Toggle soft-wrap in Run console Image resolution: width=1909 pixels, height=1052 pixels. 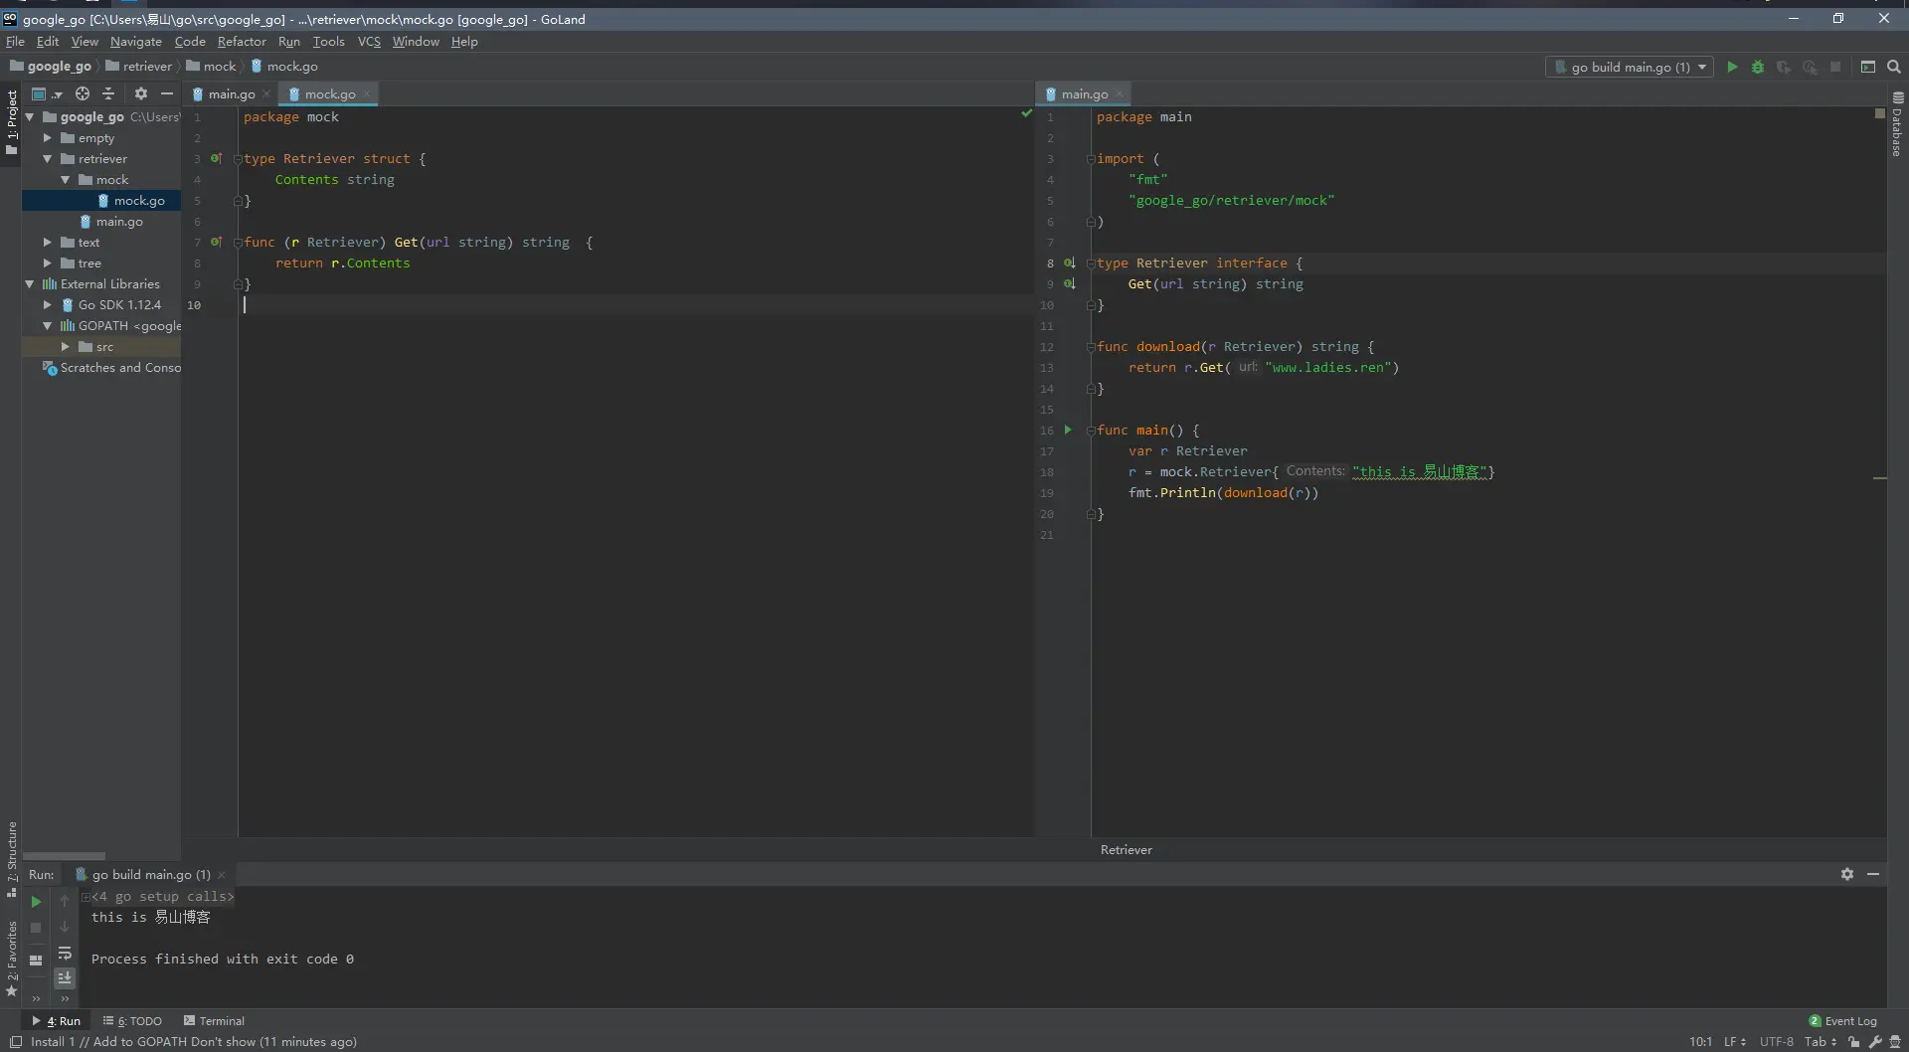tap(65, 954)
